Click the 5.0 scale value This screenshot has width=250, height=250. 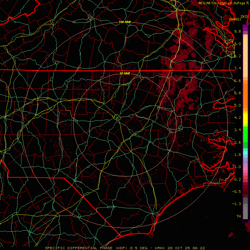click(x=237, y=105)
